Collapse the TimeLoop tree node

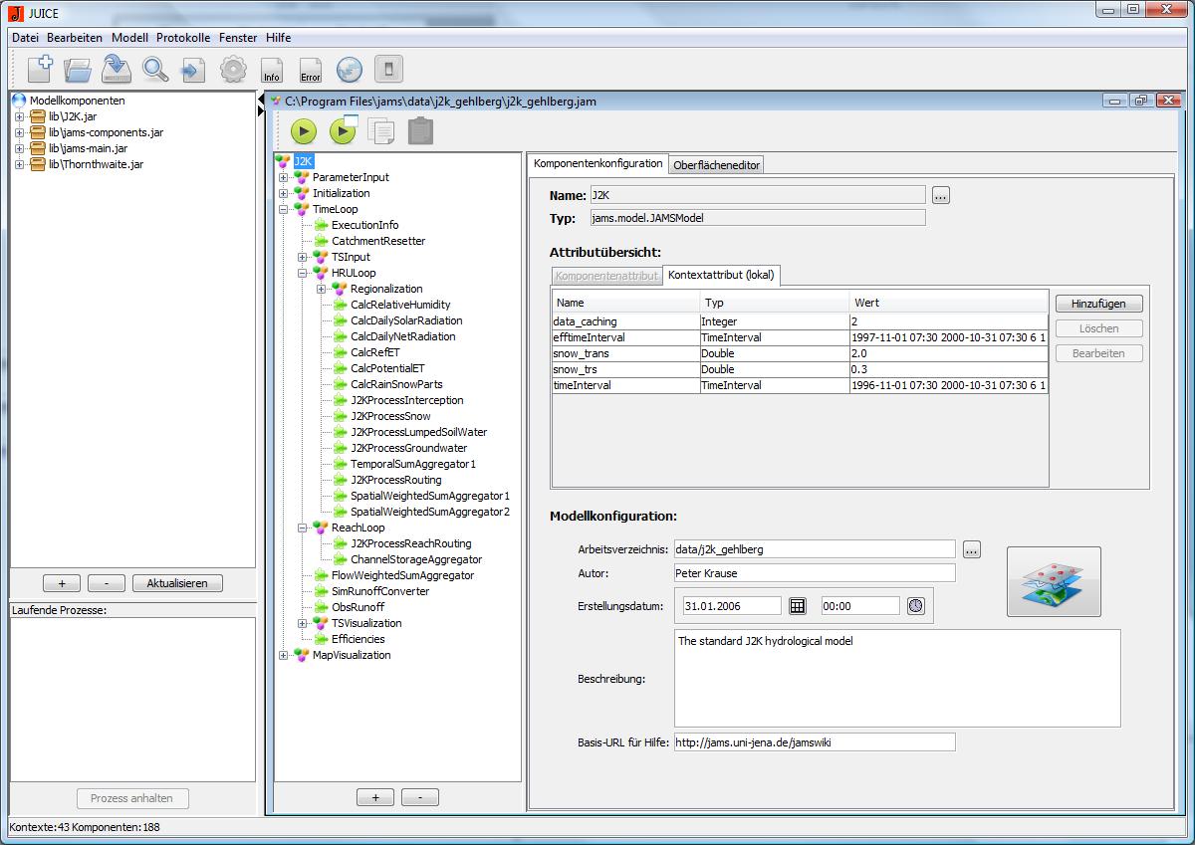[284, 210]
